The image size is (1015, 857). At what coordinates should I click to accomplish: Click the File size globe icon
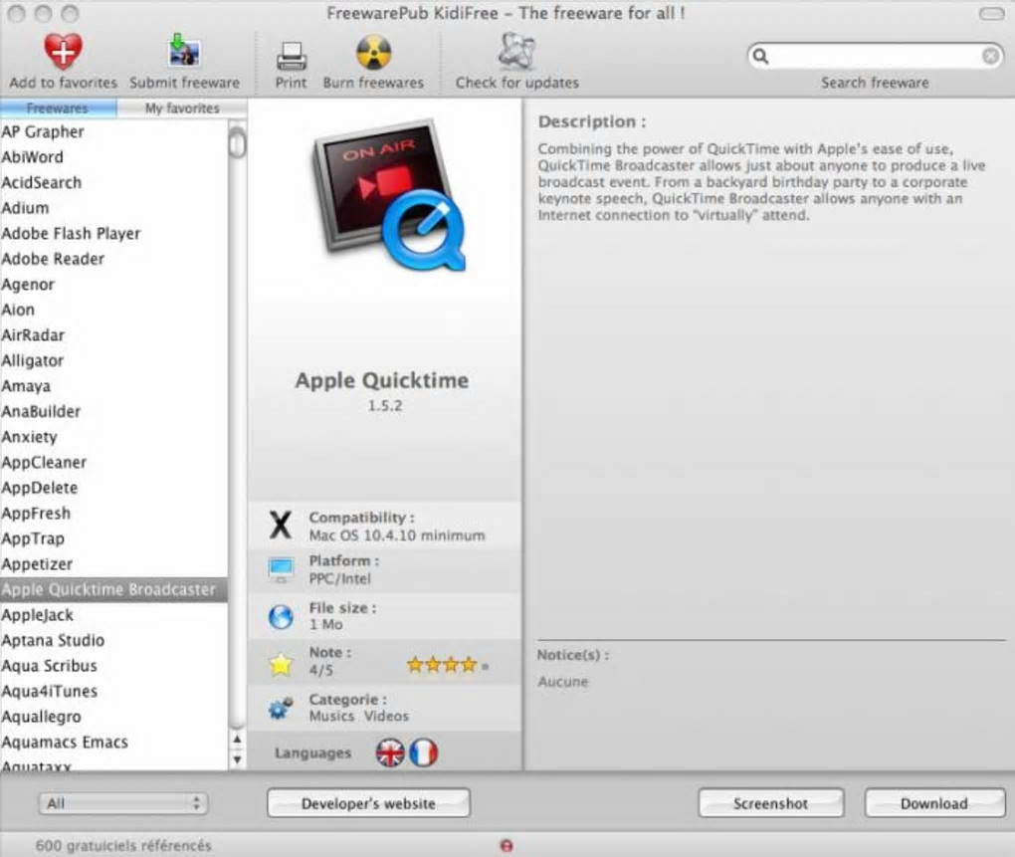click(281, 616)
